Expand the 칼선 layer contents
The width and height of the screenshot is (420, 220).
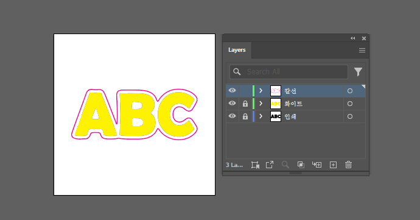261,91
